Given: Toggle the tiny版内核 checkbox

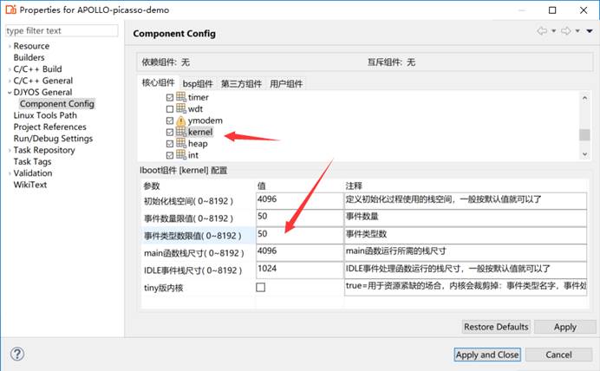Looking at the screenshot, I should (261, 287).
